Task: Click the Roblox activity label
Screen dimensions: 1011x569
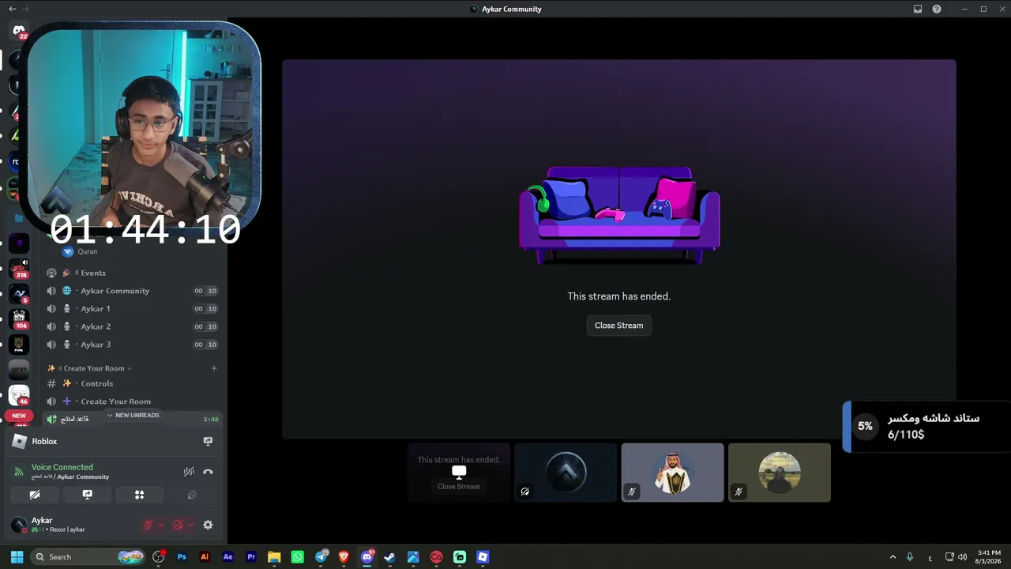Action: [x=44, y=441]
